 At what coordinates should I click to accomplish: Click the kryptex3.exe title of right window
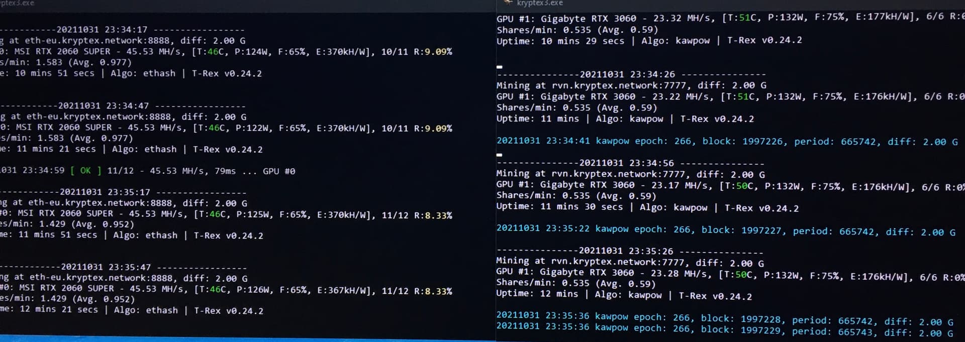(x=539, y=3)
